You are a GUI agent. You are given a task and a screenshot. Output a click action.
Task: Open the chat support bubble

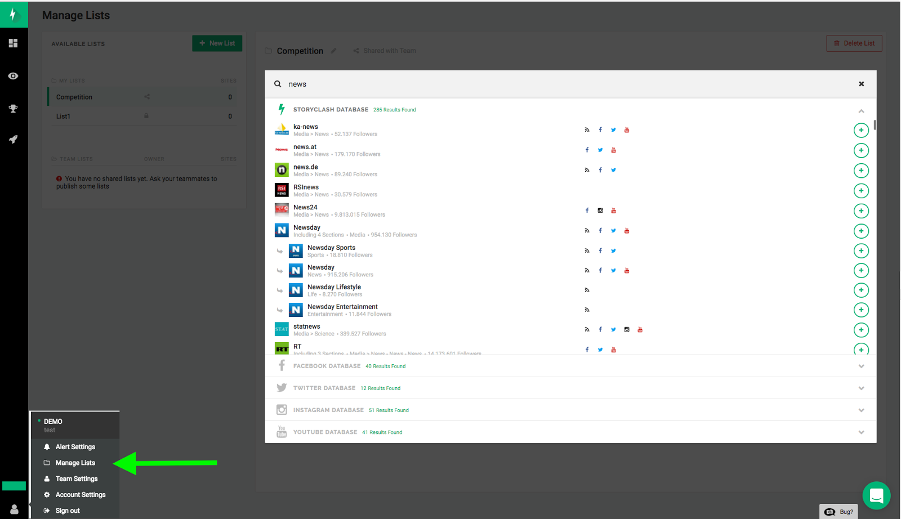[x=876, y=495]
